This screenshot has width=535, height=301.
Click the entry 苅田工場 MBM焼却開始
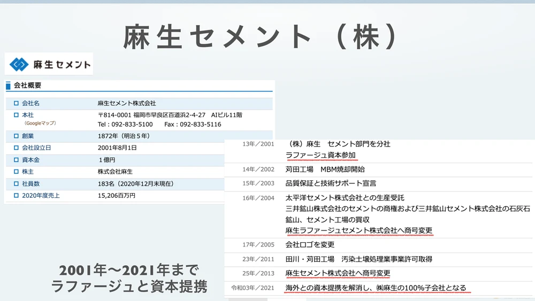pos(325,169)
